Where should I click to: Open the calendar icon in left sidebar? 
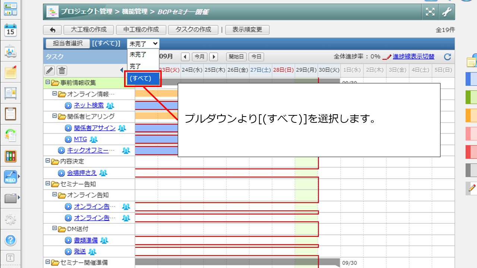click(10, 31)
